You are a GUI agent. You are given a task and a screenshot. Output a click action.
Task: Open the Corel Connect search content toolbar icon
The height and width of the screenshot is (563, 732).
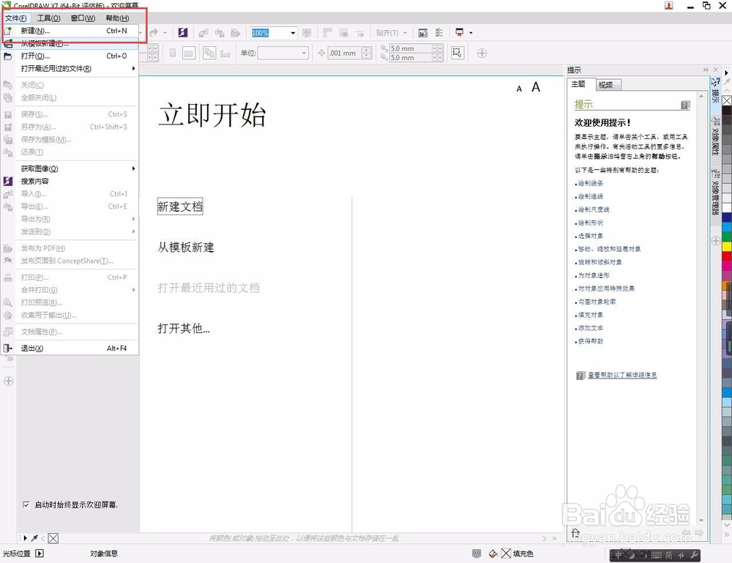(x=182, y=33)
